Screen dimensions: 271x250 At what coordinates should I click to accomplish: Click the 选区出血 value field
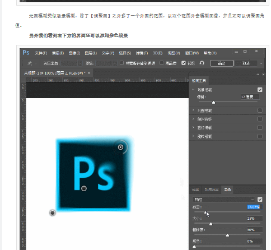click(x=72, y=63)
